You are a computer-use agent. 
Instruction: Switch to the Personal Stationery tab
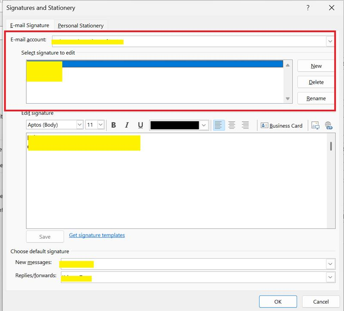[80, 26]
